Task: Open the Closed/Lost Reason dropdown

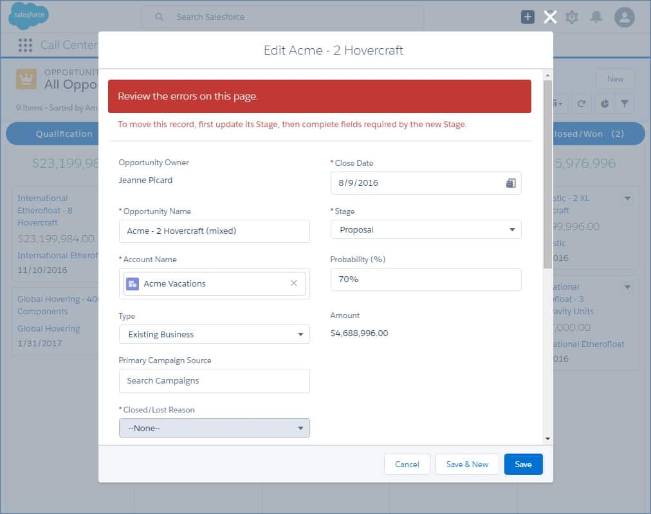Action: [x=214, y=428]
